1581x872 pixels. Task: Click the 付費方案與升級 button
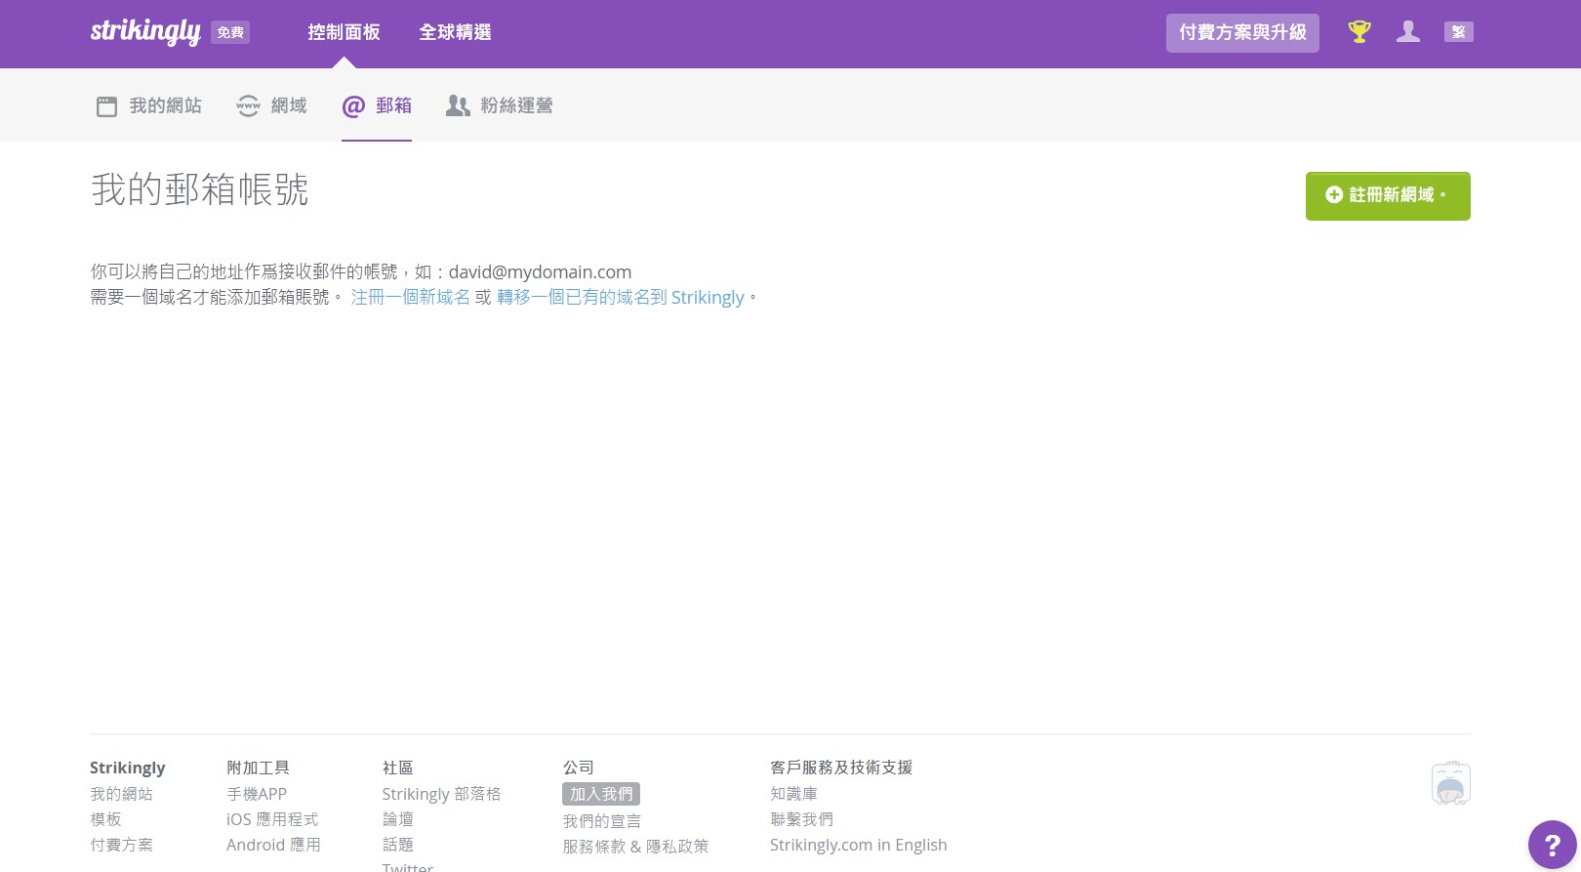pos(1242,32)
